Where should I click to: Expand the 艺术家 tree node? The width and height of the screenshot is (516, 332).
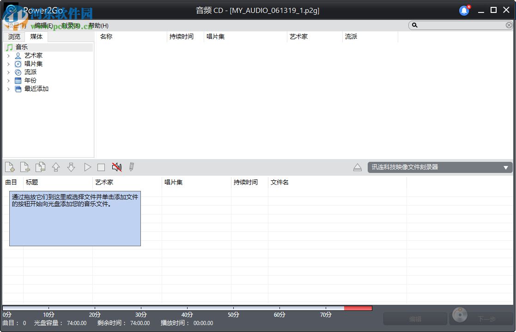pyautogui.click(x=8, y=55)
